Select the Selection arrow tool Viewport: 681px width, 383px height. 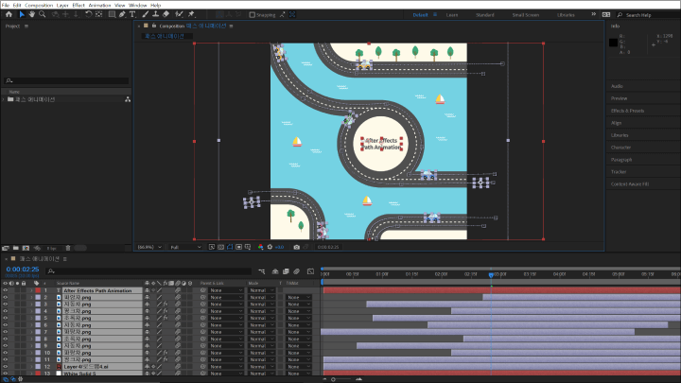pos(22,14)
